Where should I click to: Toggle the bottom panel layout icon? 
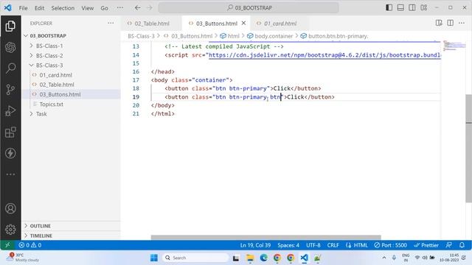point(400,7)
